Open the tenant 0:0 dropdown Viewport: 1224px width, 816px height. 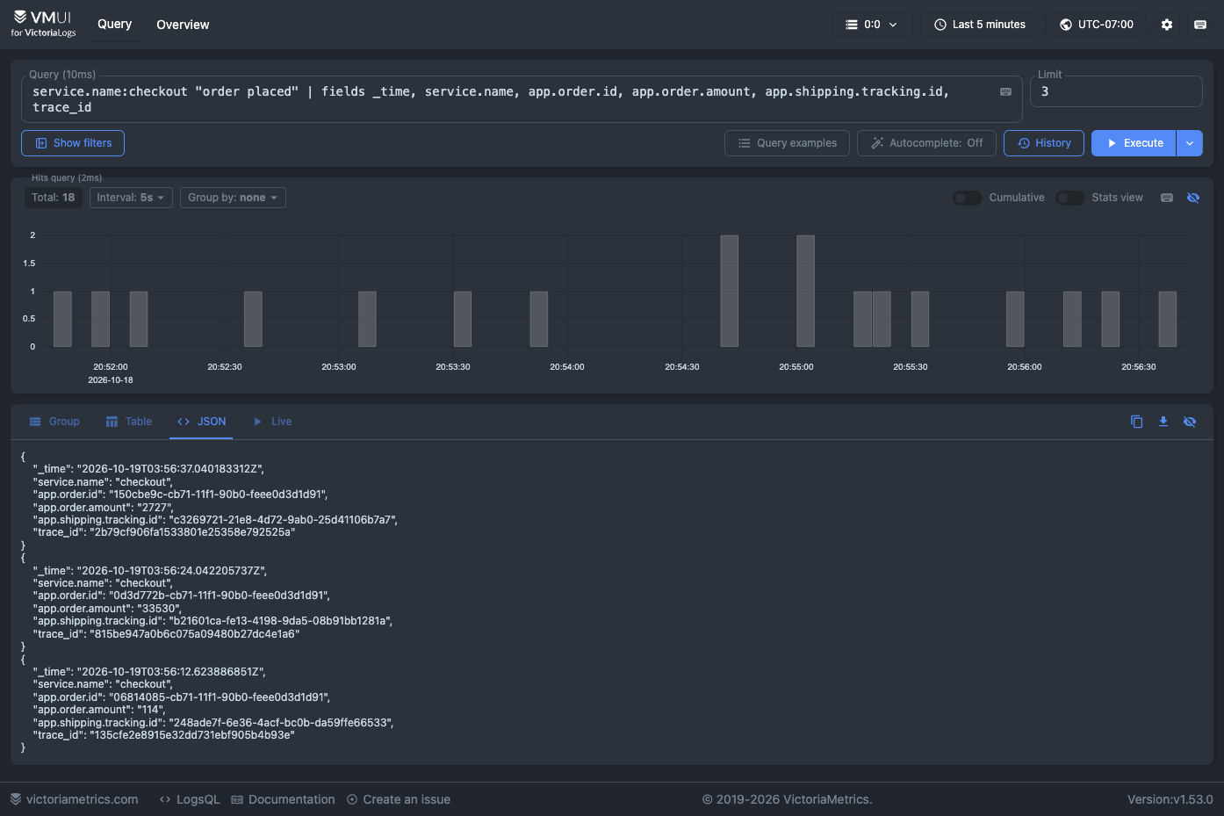[x=872, y=25]
